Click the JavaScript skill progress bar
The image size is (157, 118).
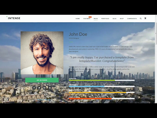[x=102, y=87]
